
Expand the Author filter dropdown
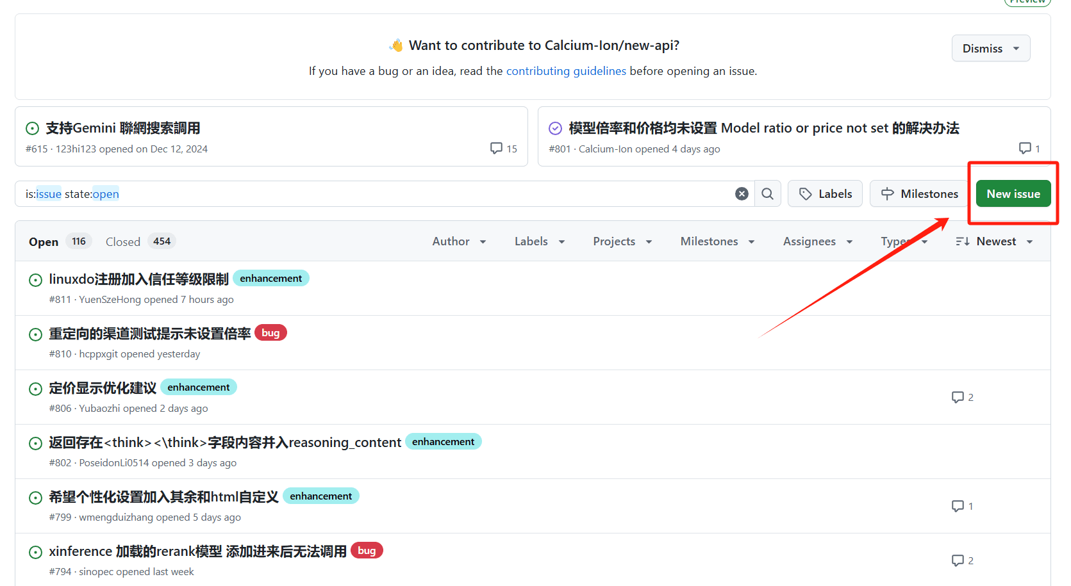459,241
